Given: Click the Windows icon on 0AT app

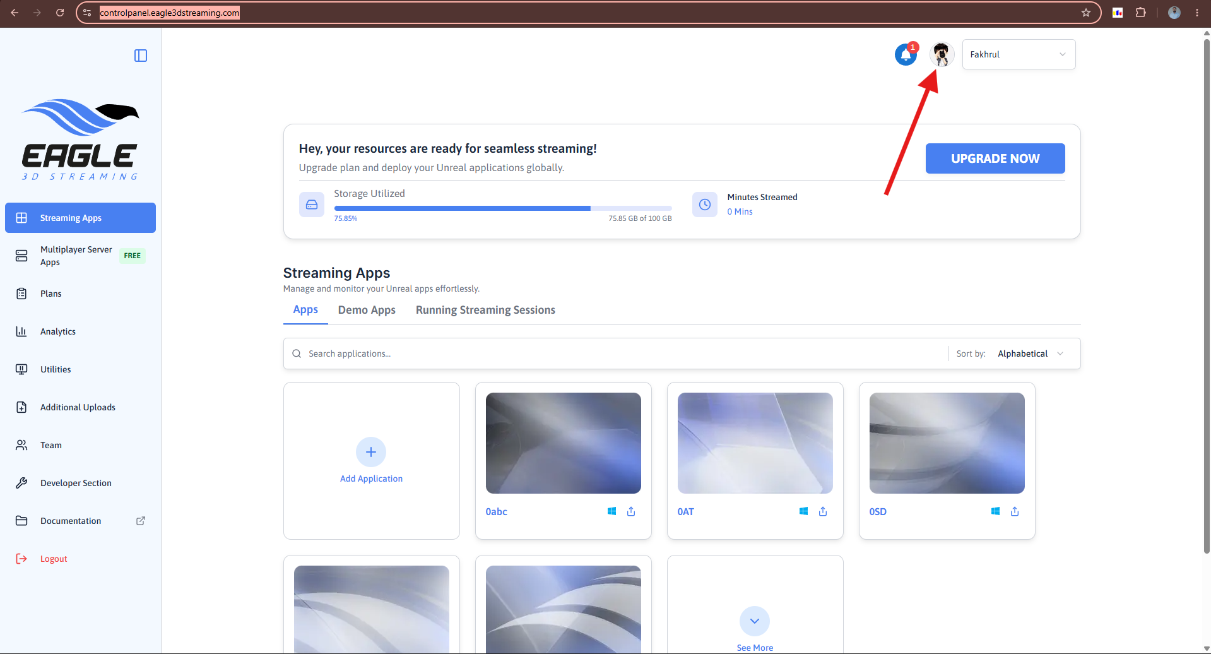Looking at the screenshot, I should pos(803,511).
